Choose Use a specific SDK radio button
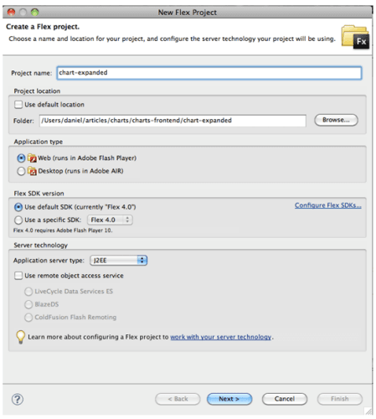Image resolution: width=376 pixels, height=419 pixels. [18, 220]
